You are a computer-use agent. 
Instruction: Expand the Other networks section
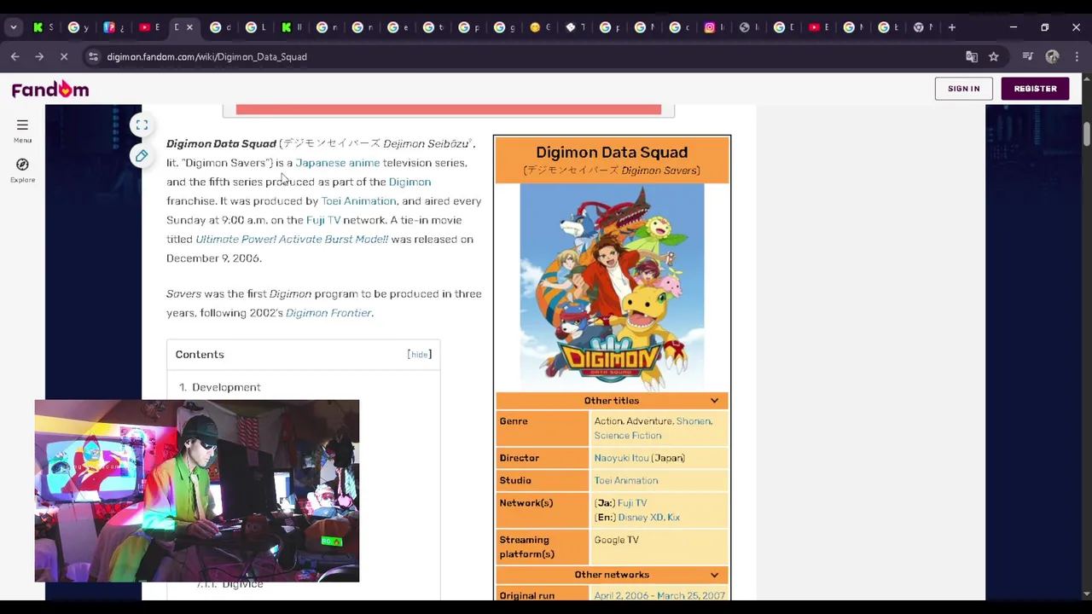tap(612, 575)
